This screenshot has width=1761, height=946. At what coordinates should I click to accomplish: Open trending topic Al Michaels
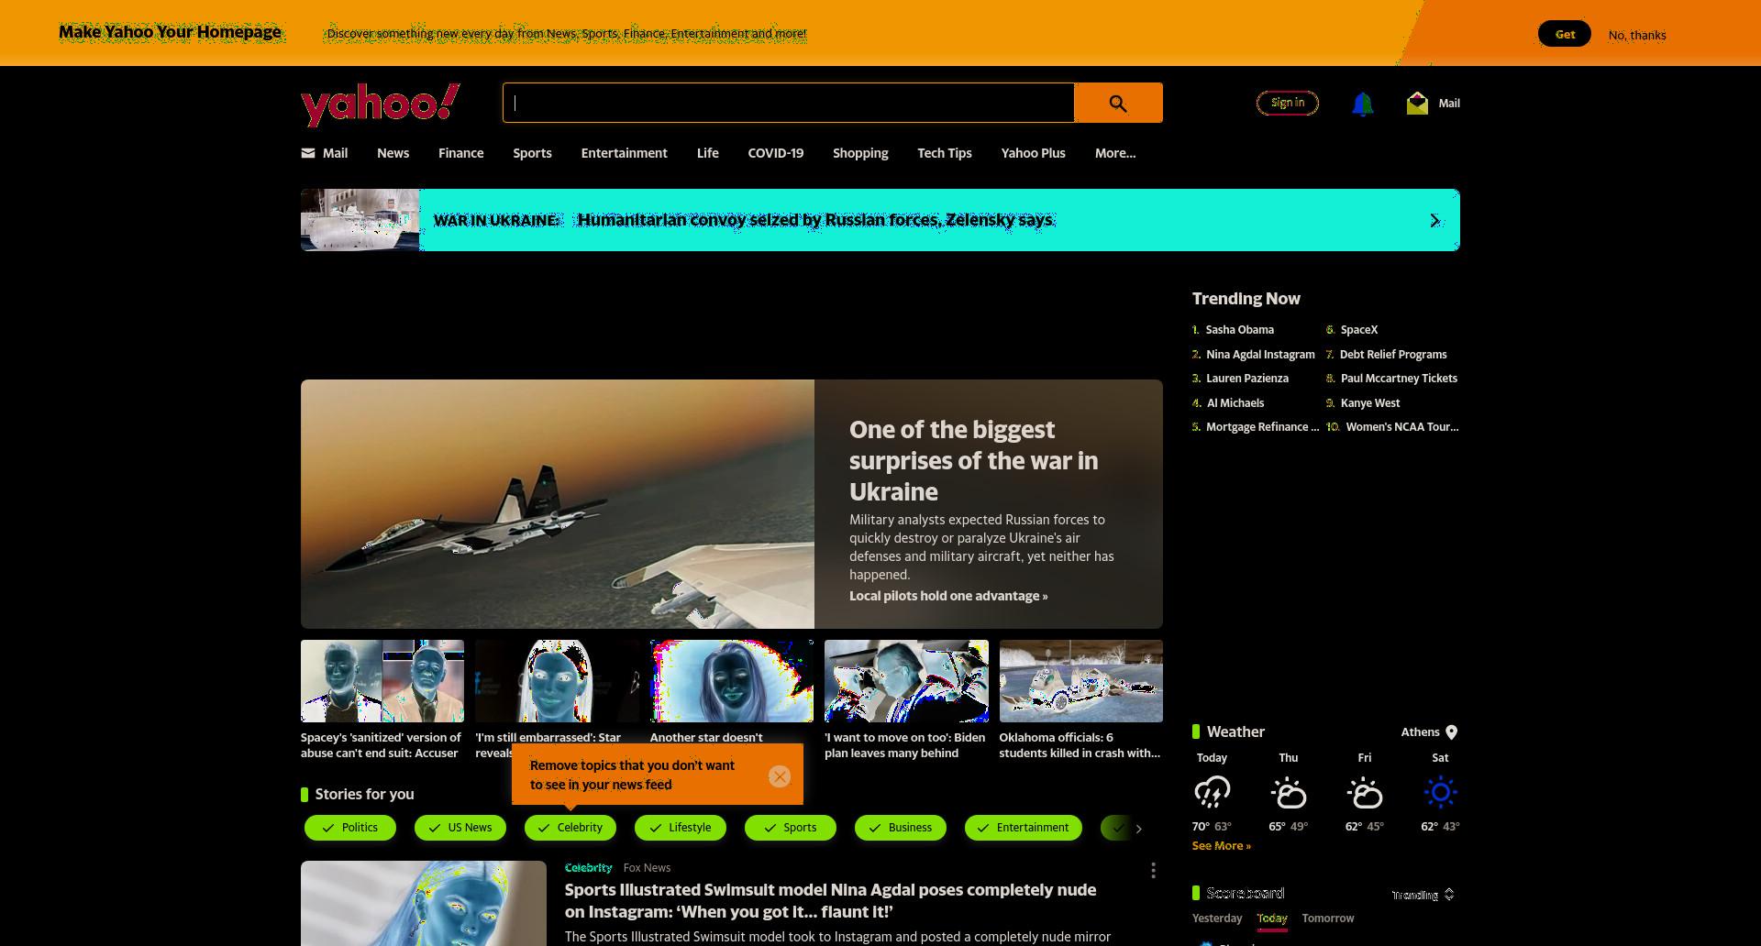[1235, 403]
